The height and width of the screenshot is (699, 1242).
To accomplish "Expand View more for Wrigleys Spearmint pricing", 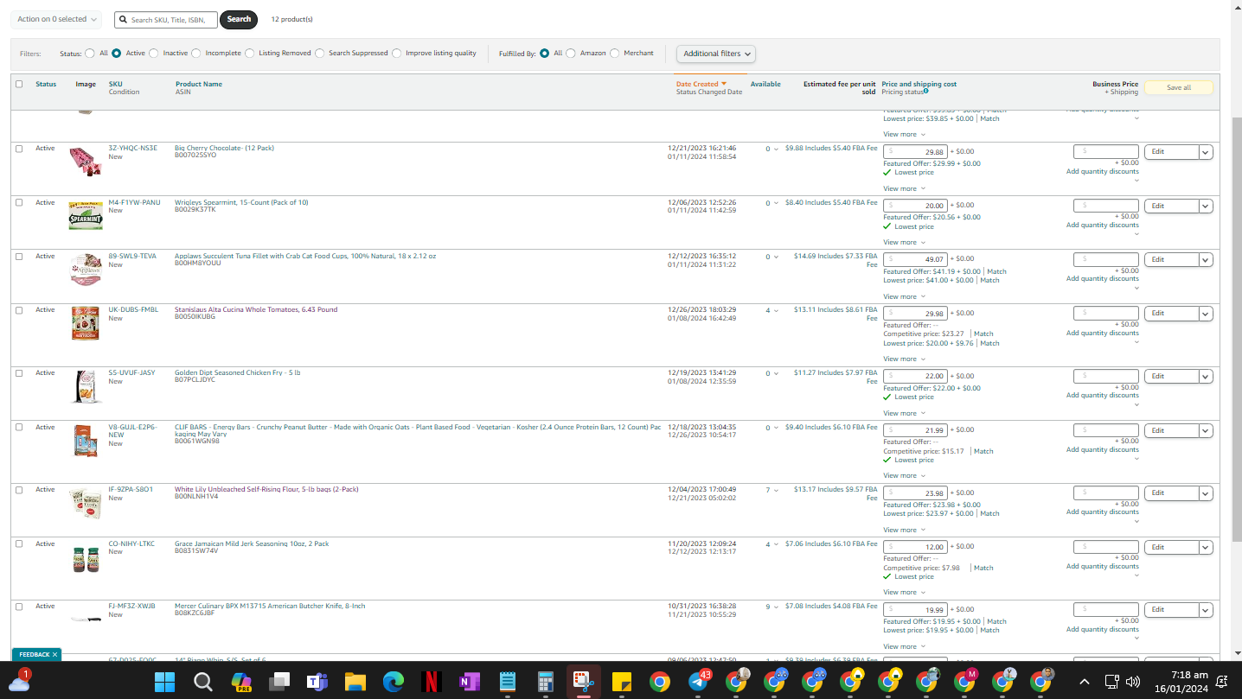I will coord(904,243).
